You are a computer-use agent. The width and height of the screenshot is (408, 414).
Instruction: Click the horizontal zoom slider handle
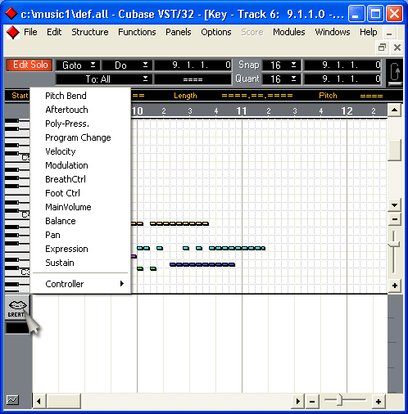point(339,400)
